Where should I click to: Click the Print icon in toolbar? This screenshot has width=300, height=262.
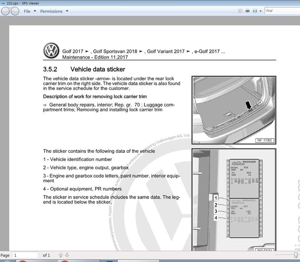point(247,11)
